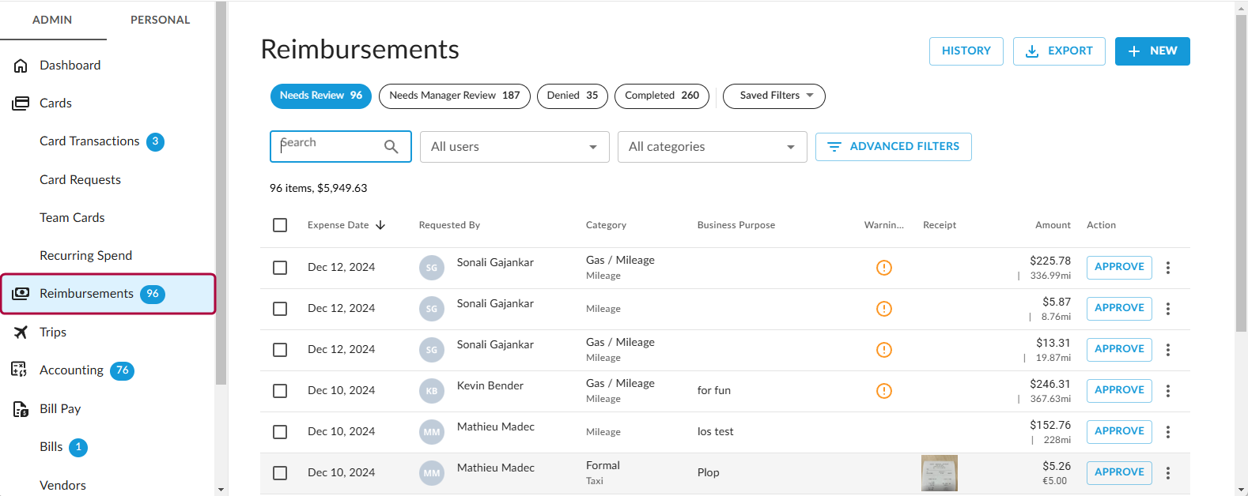1248x496 pixels.
Task: Check the Kevin Bender row
Action: click(280, 391)
